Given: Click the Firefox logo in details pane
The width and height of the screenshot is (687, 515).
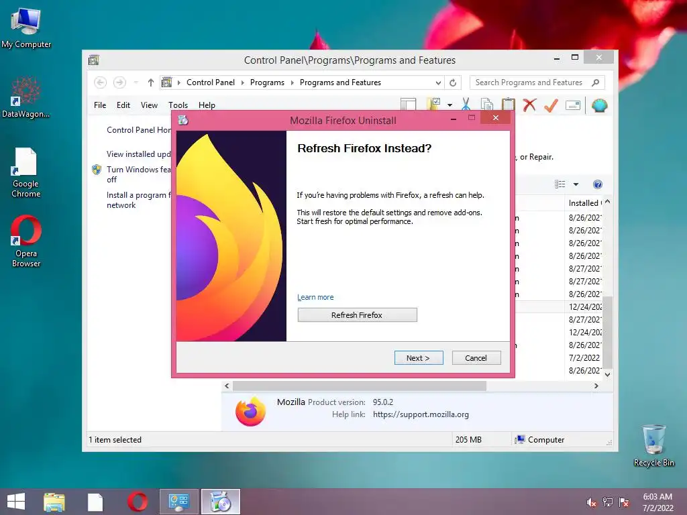Looking at the screenshot, I should point(251,411).
